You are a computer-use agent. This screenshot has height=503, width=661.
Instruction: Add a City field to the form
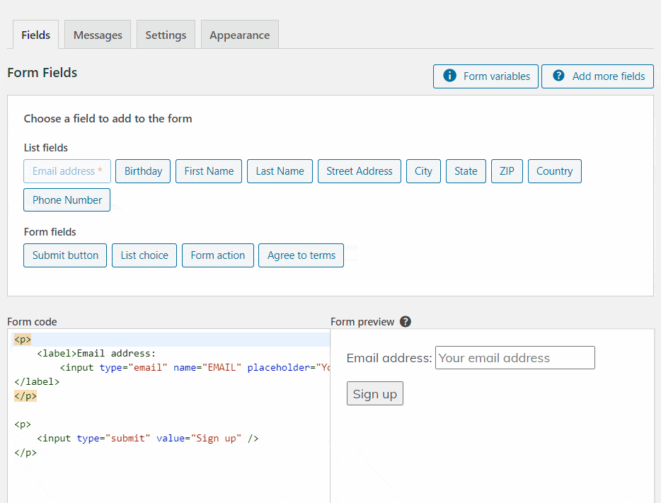click(x=423, y=170)
